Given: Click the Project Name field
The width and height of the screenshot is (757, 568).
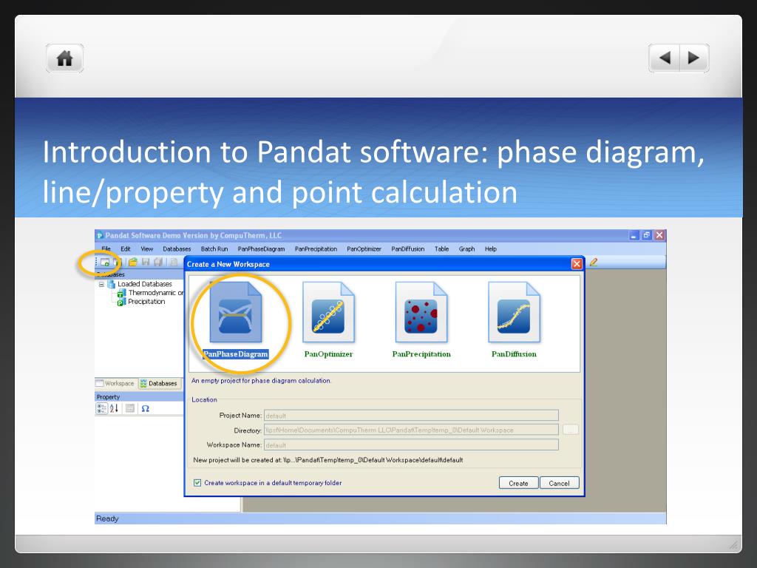Looking at the screenshot, I should tap(411, 416).
